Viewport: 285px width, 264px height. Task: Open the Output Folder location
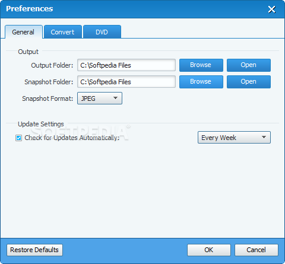249,65
